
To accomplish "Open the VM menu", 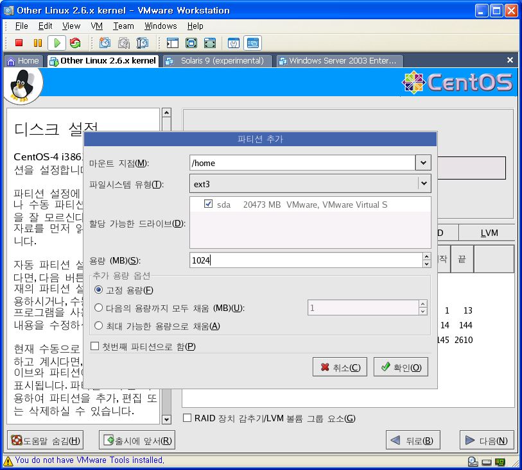I will tap(96, 26).
